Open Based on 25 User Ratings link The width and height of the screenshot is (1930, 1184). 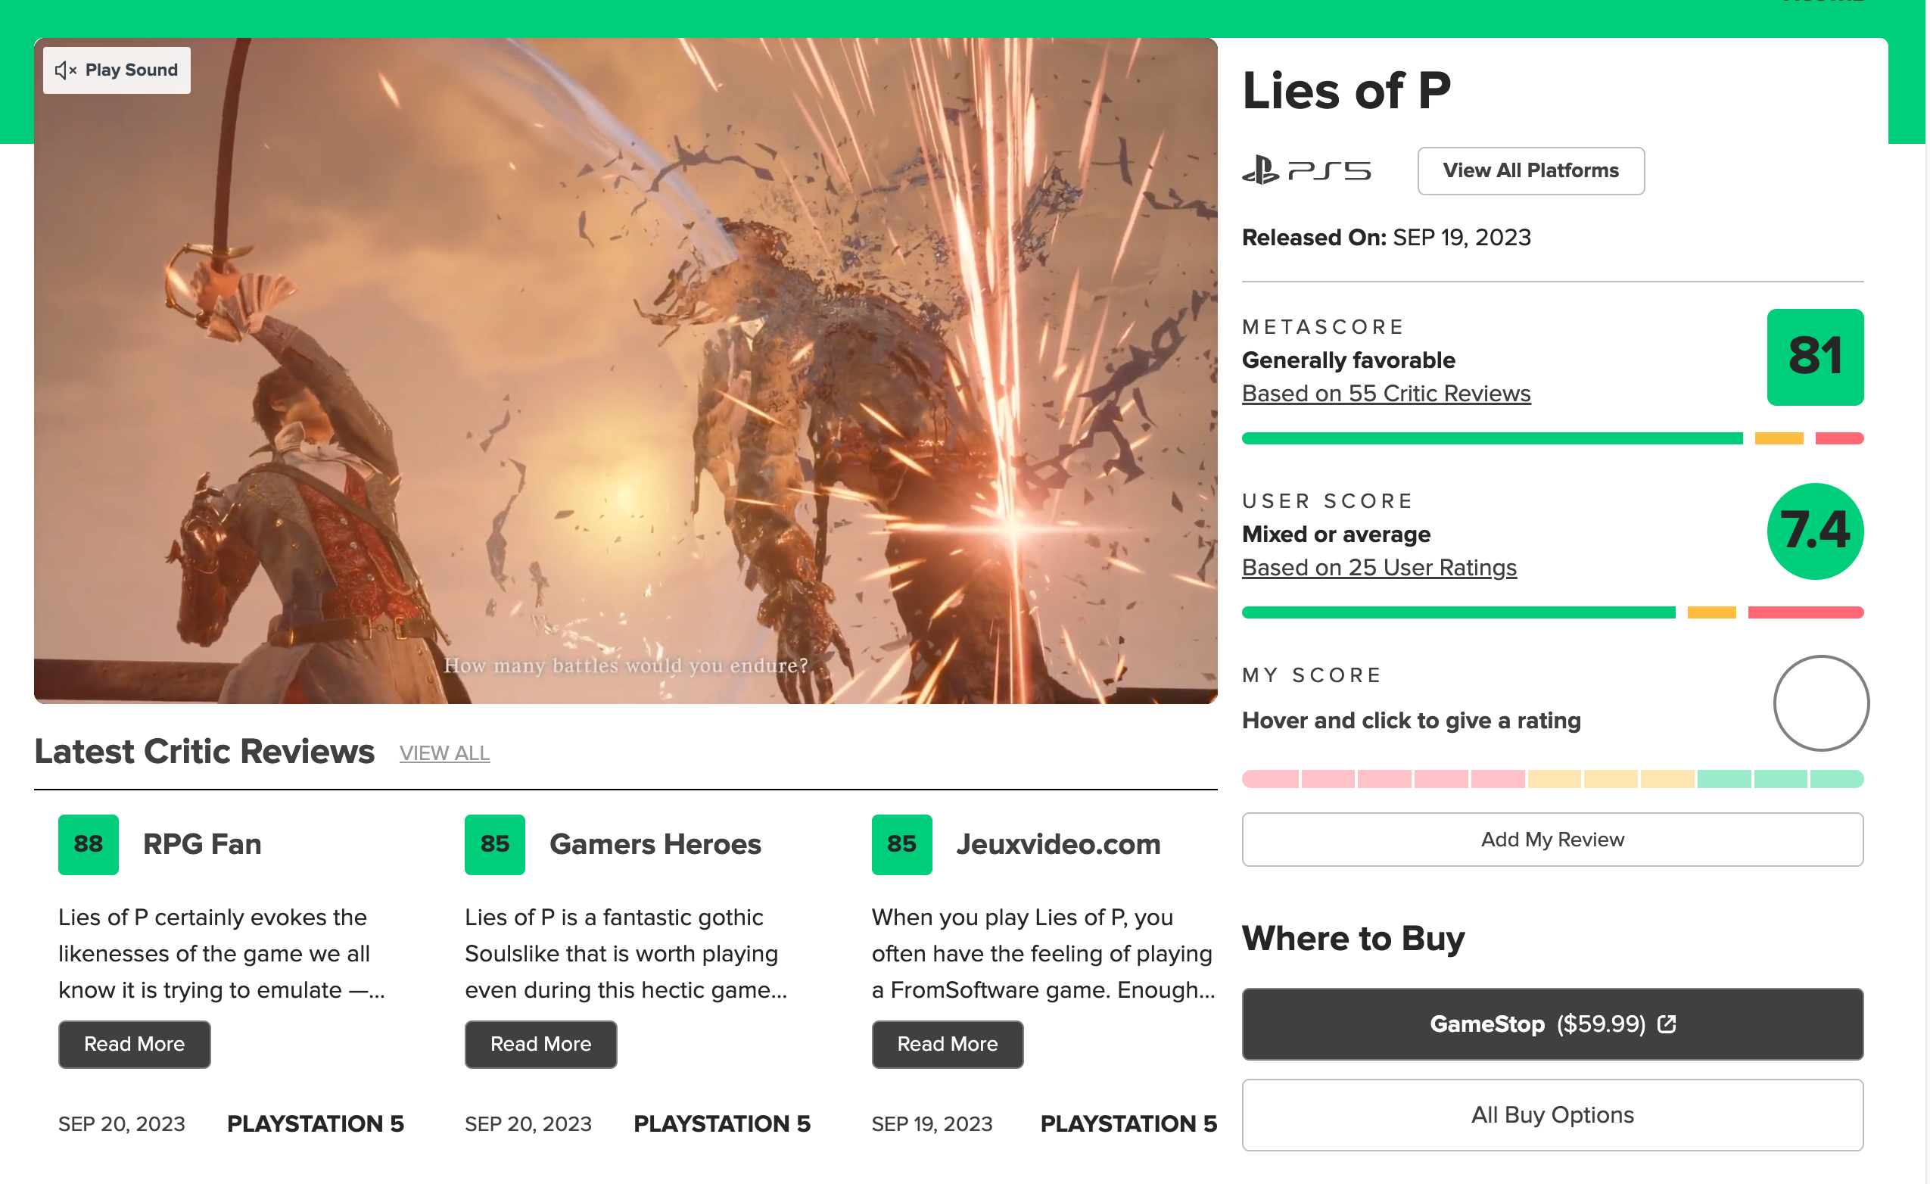coord(1378,567)
